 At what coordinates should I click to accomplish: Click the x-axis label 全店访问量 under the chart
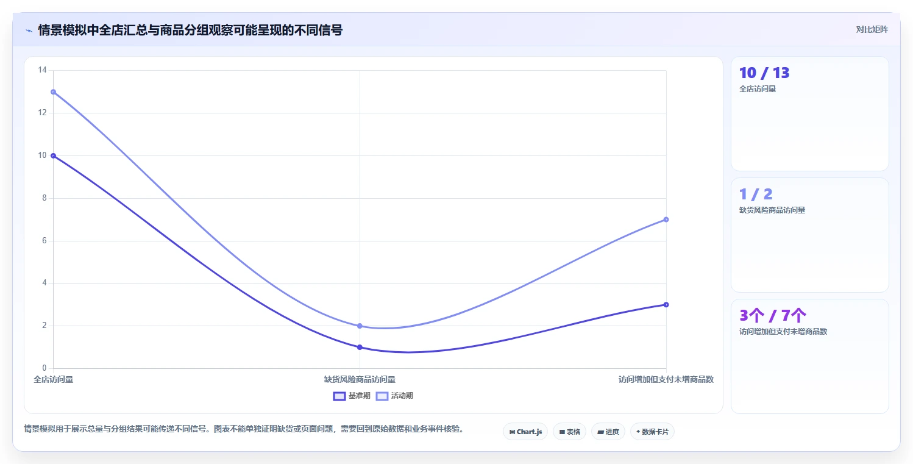coord(53,379)
